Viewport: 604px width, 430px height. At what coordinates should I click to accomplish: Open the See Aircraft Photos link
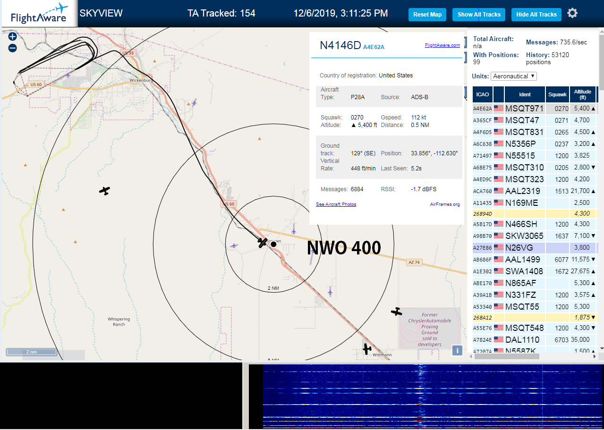tap(336, 204)
